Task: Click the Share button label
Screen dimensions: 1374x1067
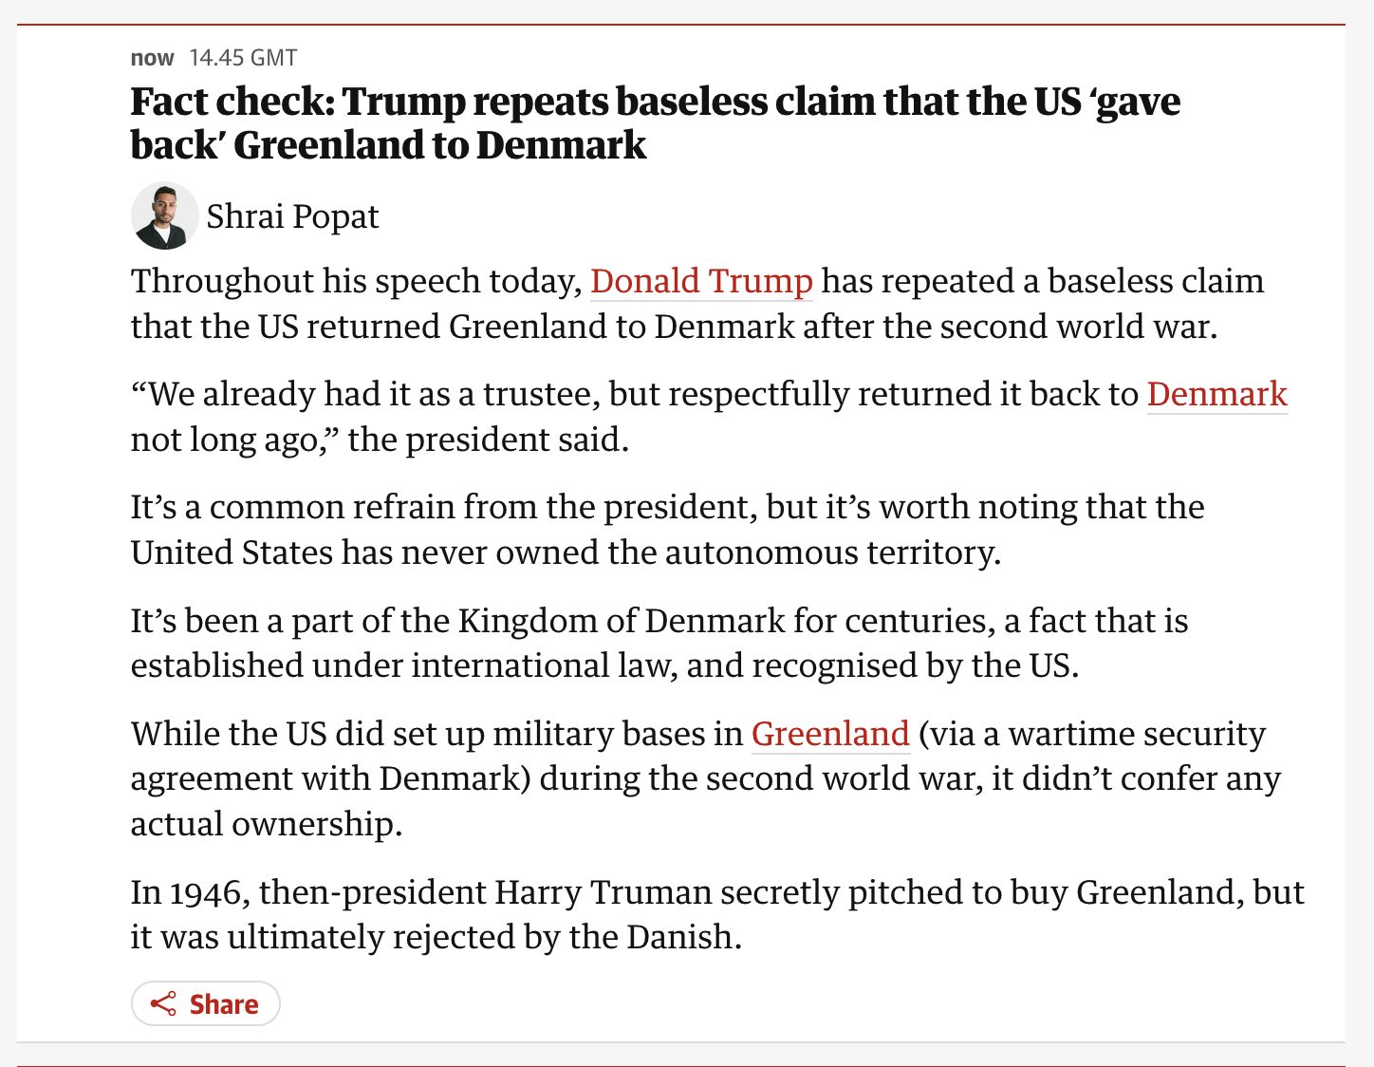Action: (x=224, y=1004)
